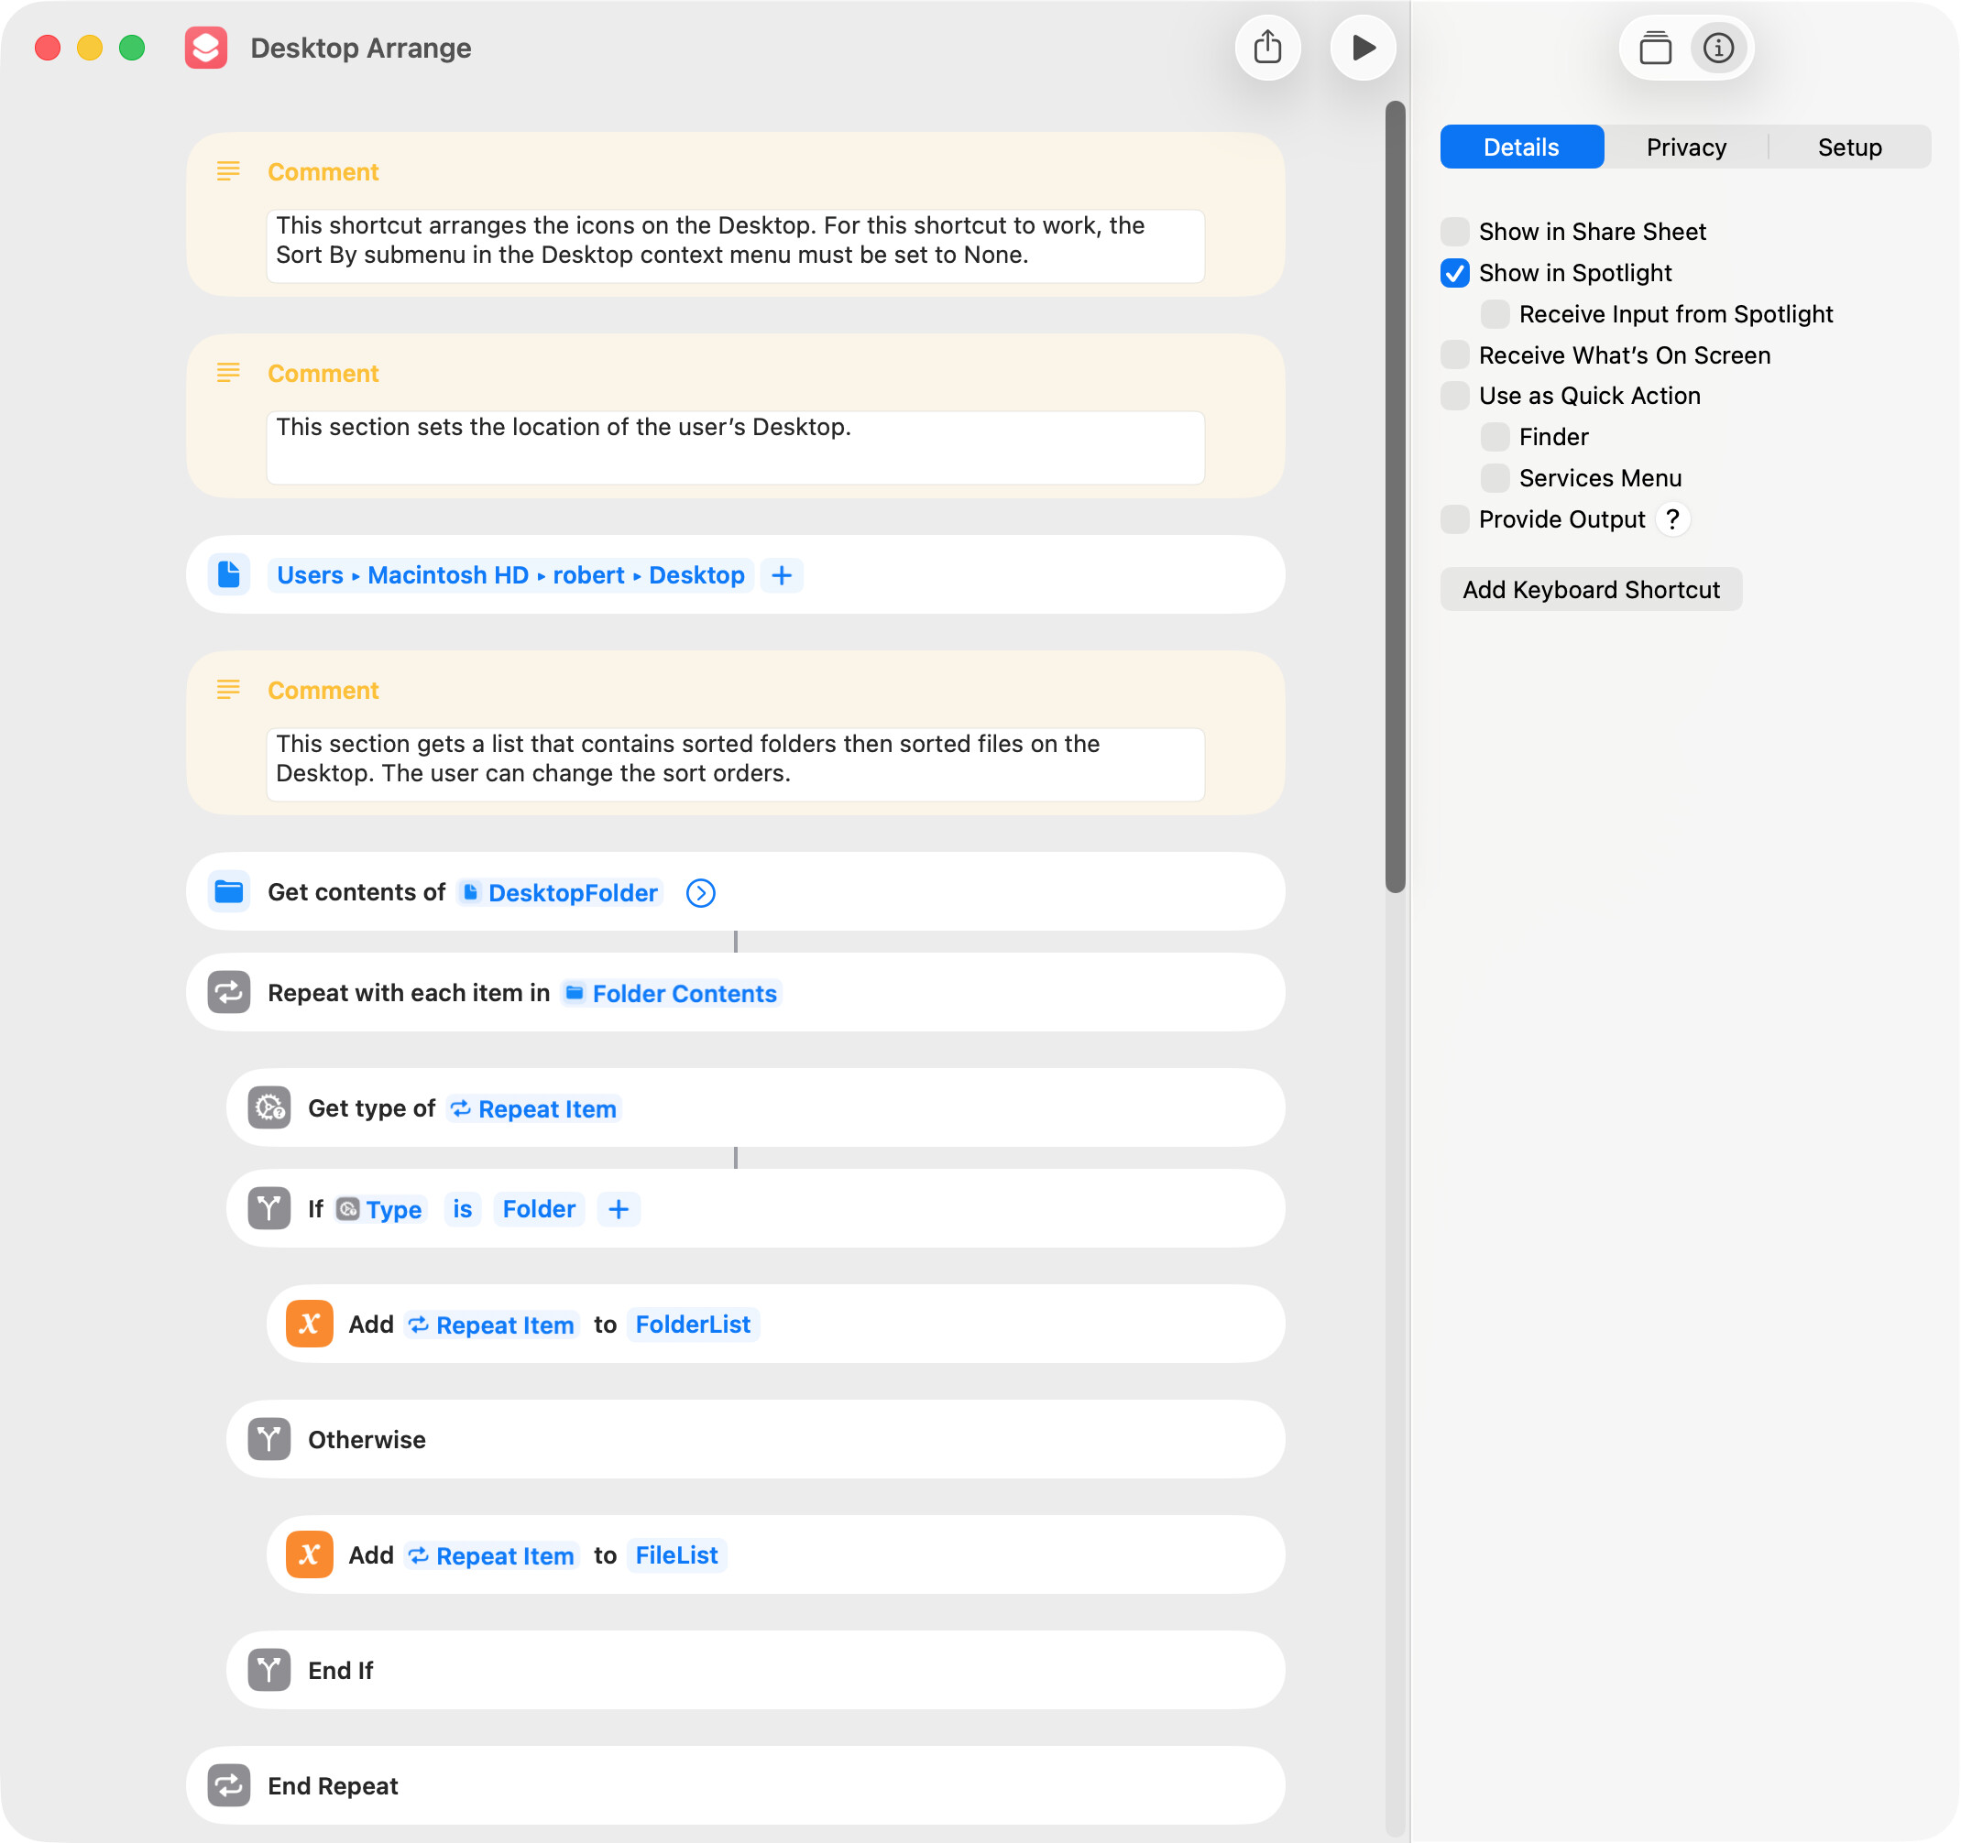The image size is (1961, 1843).
Task: Click the Get type of action gear icon
Action: click(x=269, y=1107)
